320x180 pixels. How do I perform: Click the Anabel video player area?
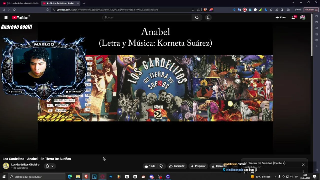click(x=155, y=88)
